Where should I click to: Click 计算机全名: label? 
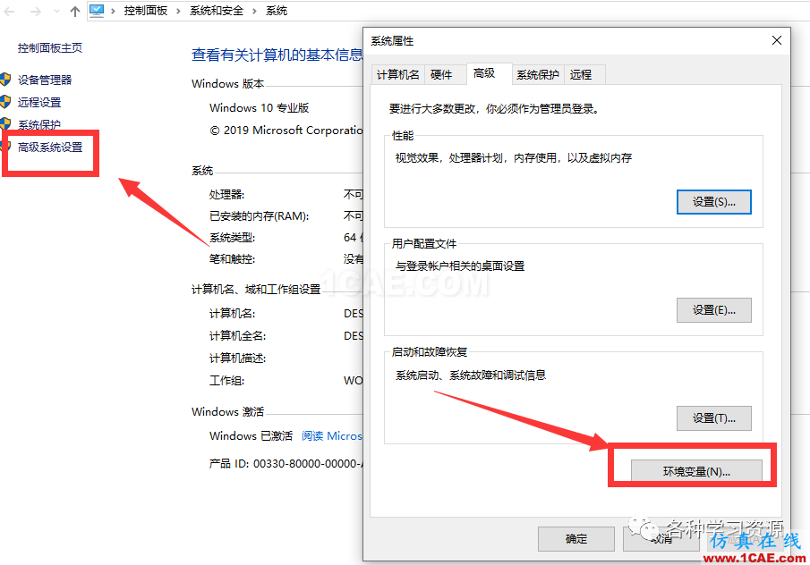coord(237,336)
